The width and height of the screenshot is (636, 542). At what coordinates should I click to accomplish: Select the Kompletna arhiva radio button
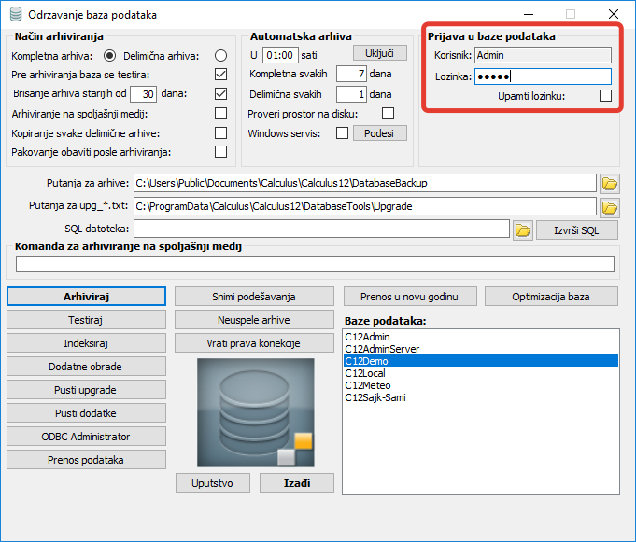pos(109,56)
